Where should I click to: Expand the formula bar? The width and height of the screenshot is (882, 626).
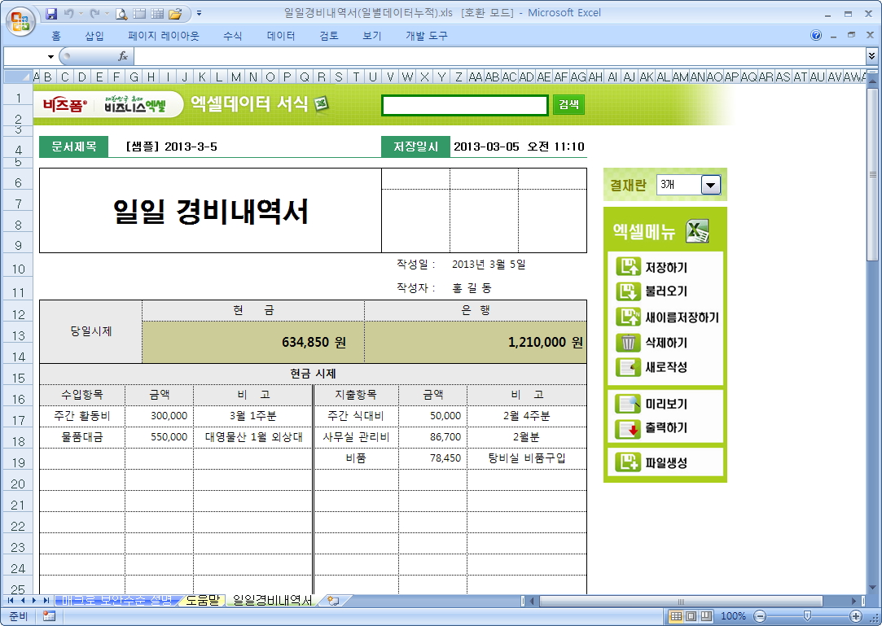coord(871,55)
